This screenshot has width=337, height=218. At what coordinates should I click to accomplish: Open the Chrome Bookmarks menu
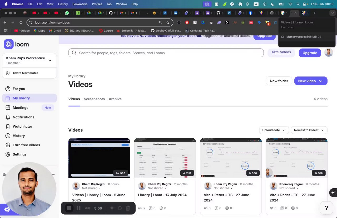click(80, 4)
